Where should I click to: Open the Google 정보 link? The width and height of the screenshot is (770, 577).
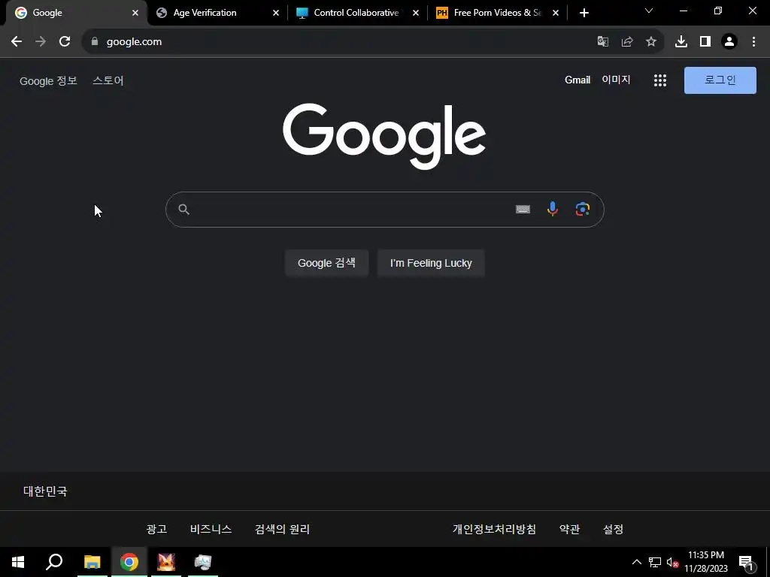click(48, 80)
